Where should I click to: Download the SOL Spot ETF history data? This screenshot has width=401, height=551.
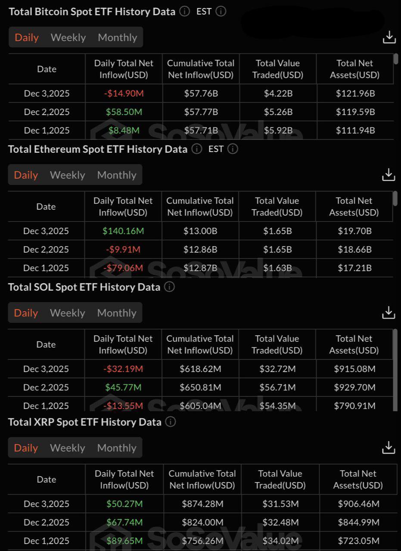tap(389, 313)
